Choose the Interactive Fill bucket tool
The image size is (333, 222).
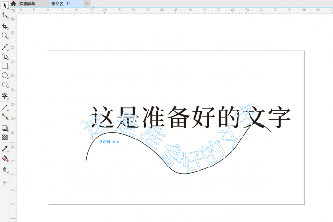pos(5,158)
